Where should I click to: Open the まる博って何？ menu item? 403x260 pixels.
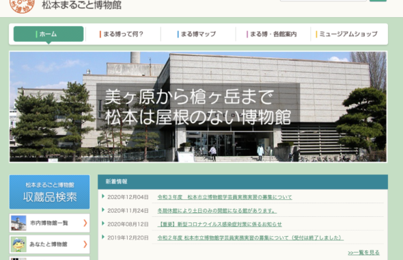123,34
